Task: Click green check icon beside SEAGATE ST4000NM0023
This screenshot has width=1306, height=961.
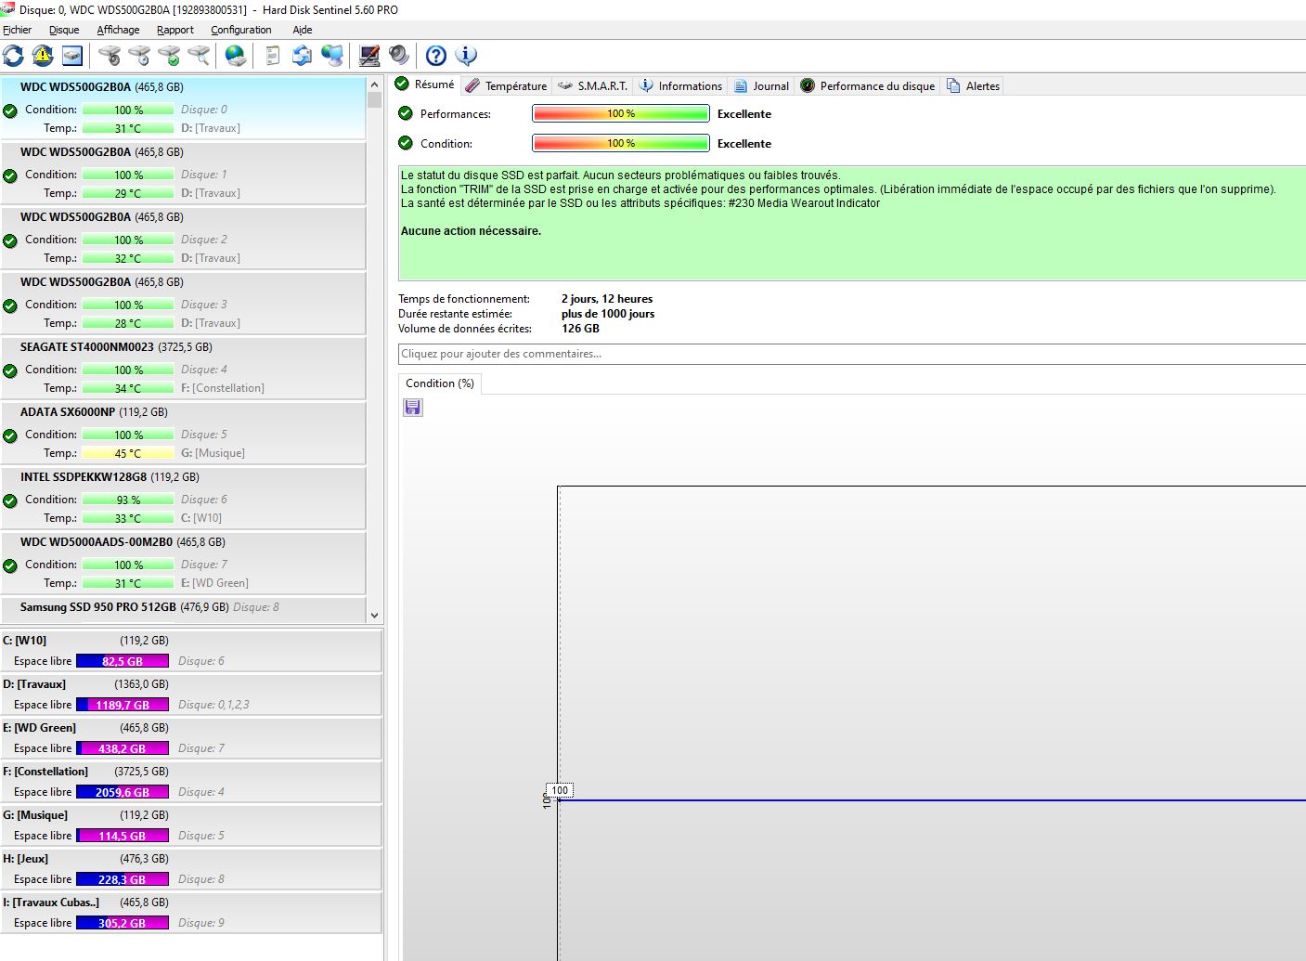Action: [x=10, y=370]
